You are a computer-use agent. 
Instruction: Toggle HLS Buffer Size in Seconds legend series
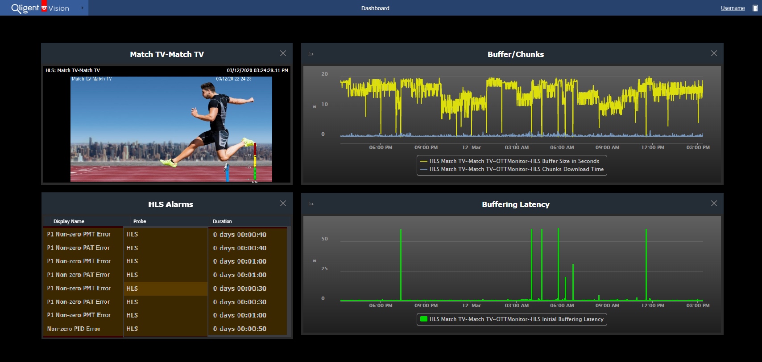tap(514, 161)
